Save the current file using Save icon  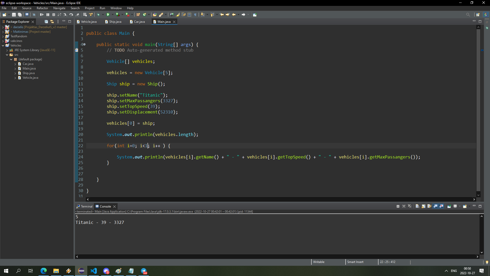[x=14, y=15]
